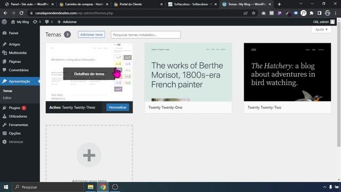This screenshot has height=192, width=341.
Task: Switch to Portal do Cliente tab
Action: pos(138,4)
